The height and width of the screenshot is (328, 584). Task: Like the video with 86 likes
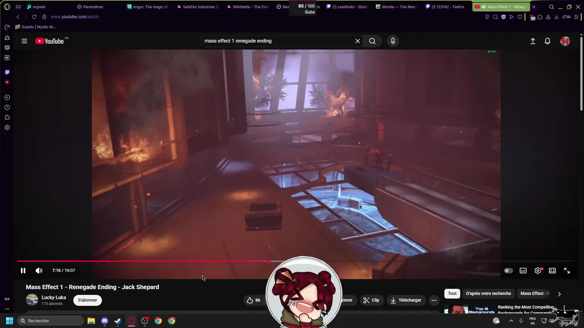pos(253,300)
